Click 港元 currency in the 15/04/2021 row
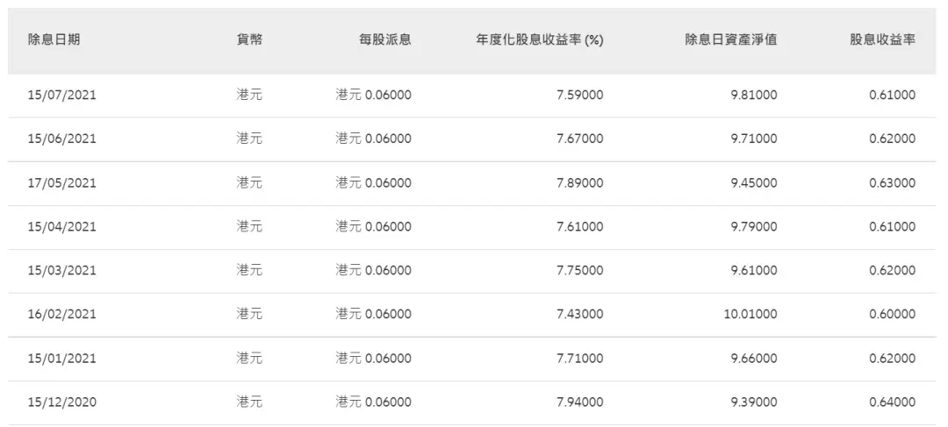The height and width of the screenshot is (427, 948). pyautogui.click(x=249, y=226)
